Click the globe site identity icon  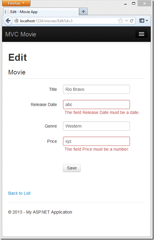click(16, 21)
